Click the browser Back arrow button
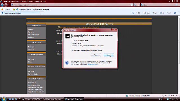This screenshot has width=180, height=101. pos(2,5)
